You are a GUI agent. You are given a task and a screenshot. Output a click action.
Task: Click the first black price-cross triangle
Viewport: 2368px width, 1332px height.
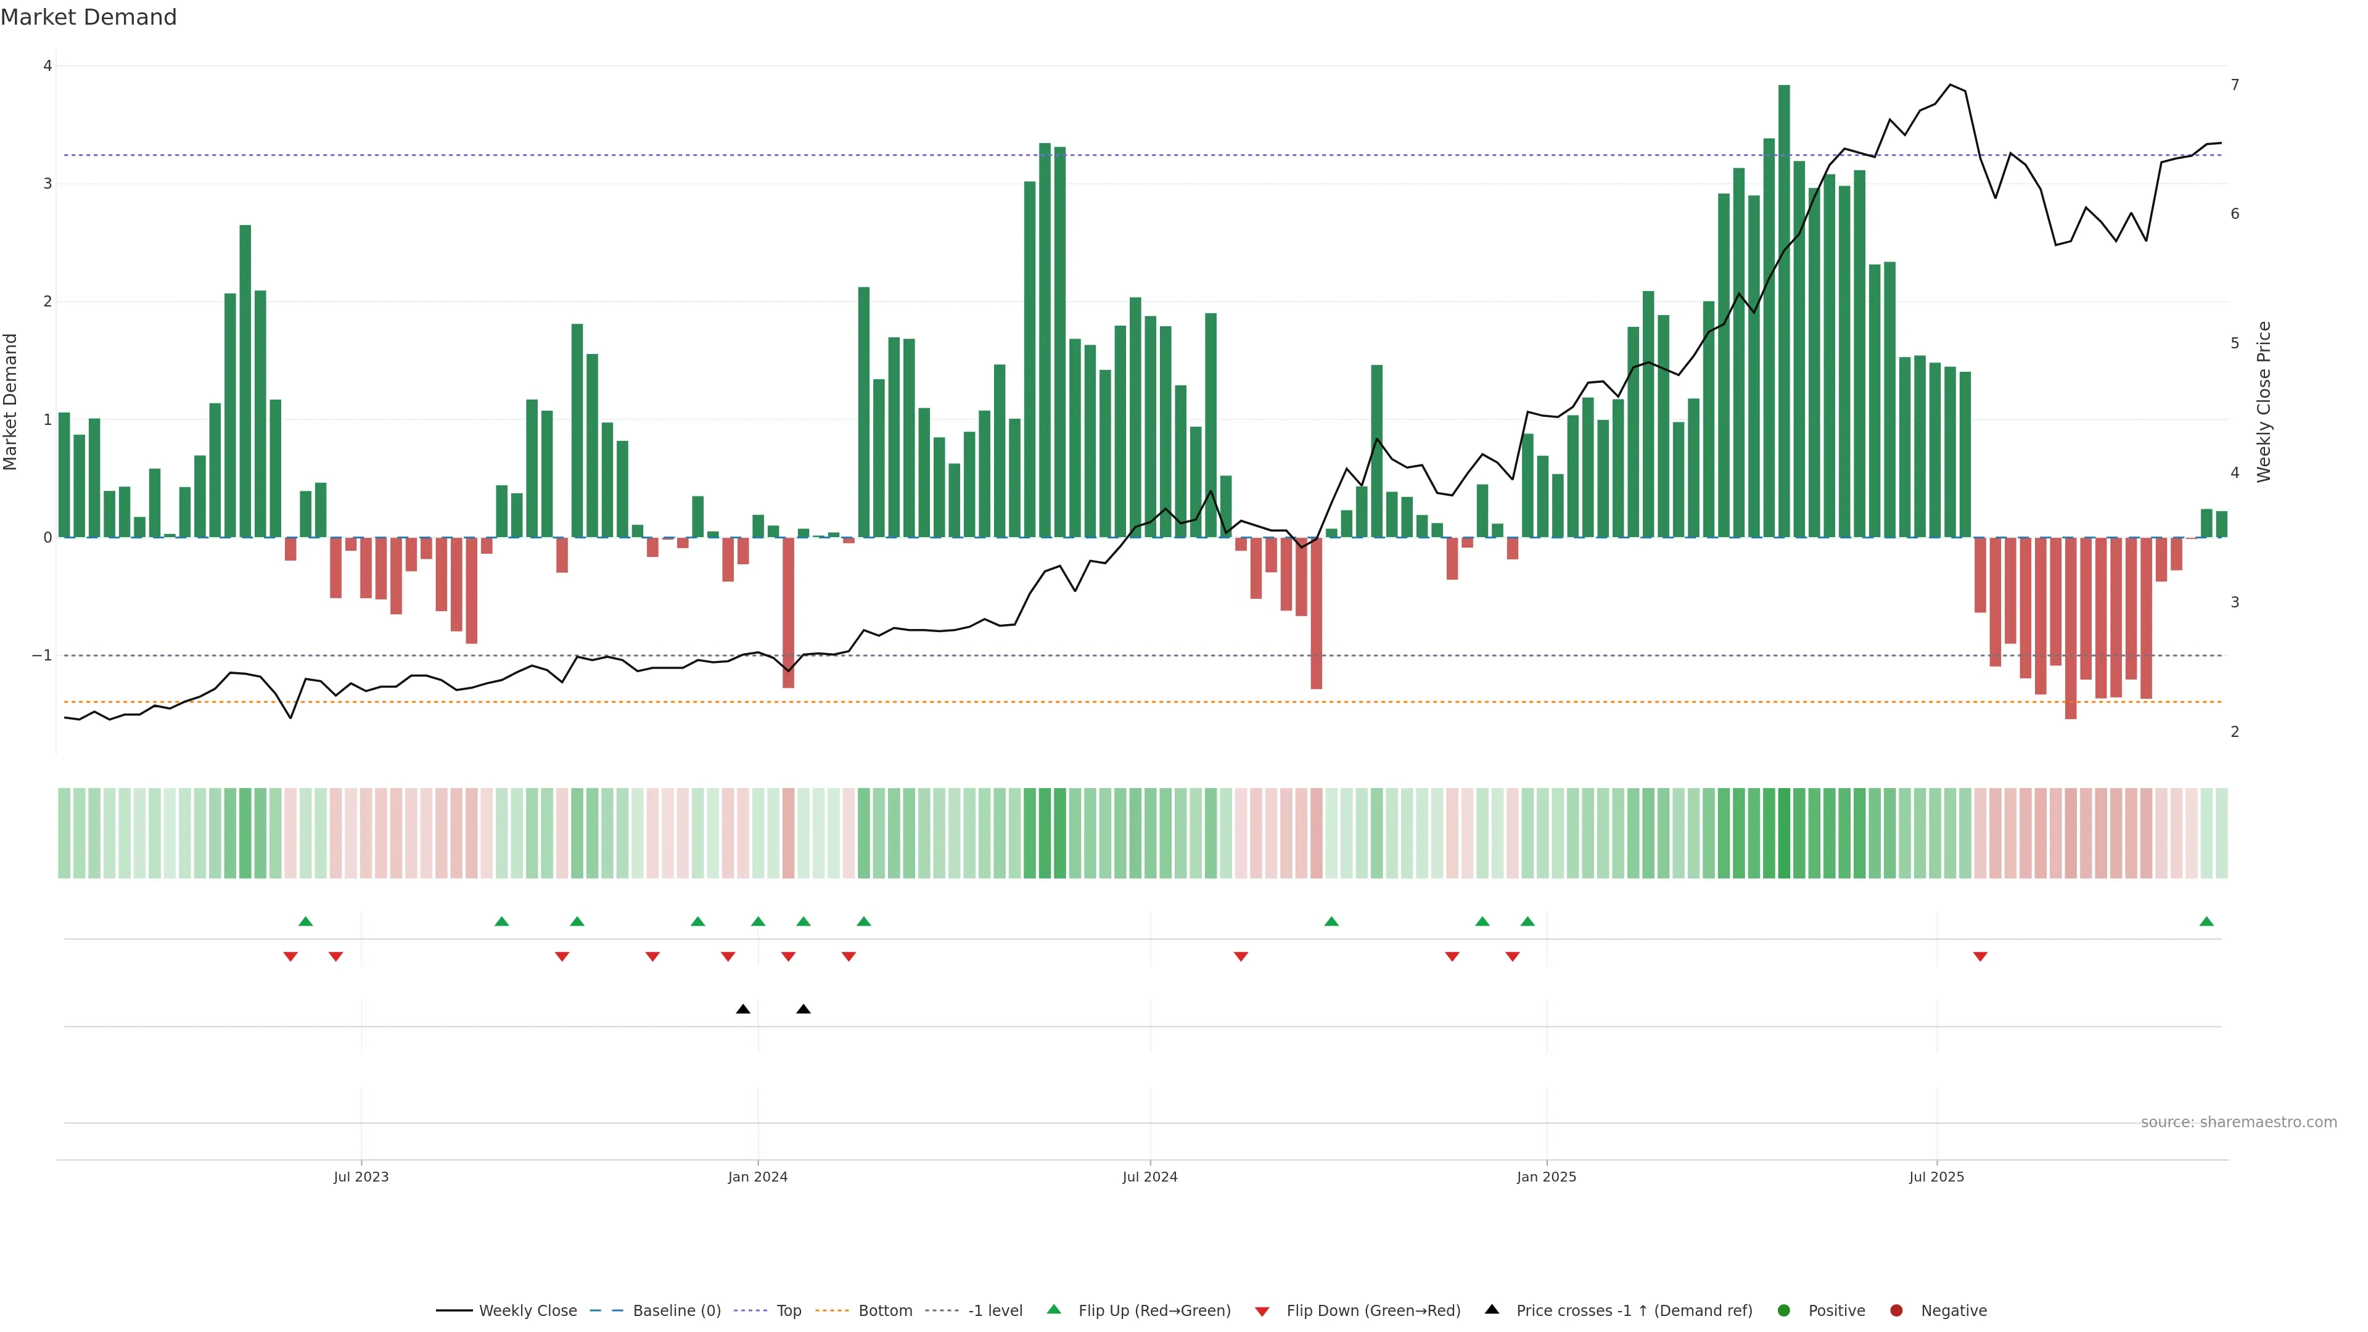[742, 1009]
